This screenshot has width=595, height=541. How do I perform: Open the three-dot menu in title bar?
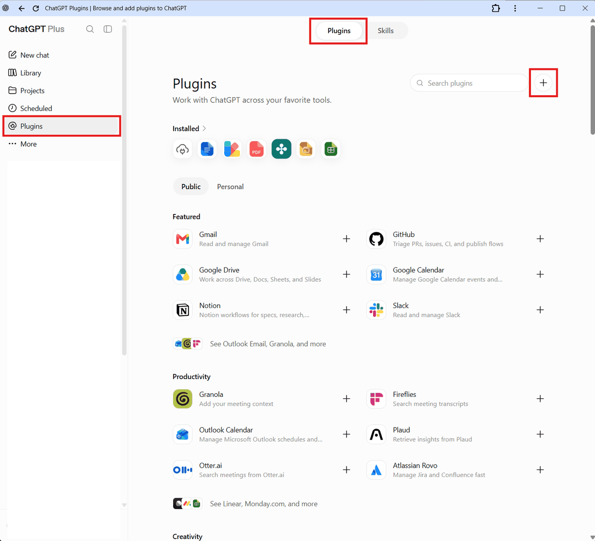[x=515, y=8]
